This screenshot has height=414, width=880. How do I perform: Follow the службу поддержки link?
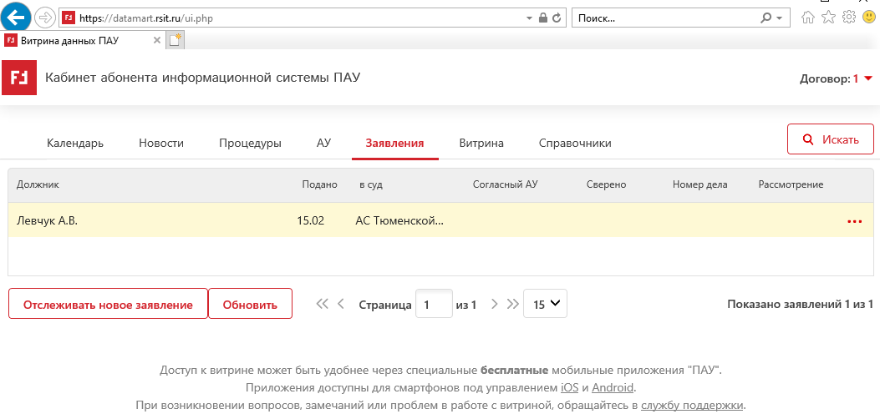(691, 406)
